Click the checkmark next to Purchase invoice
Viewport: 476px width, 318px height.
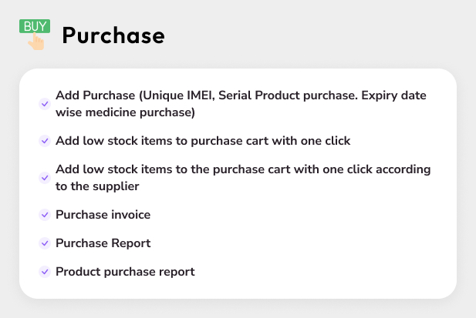click(x=43, y=215)
